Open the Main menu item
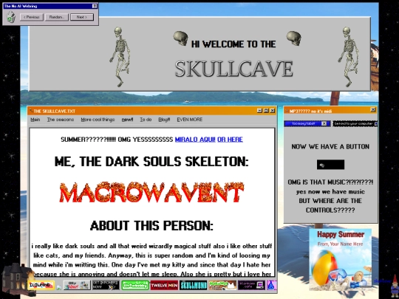 point(35,120)
